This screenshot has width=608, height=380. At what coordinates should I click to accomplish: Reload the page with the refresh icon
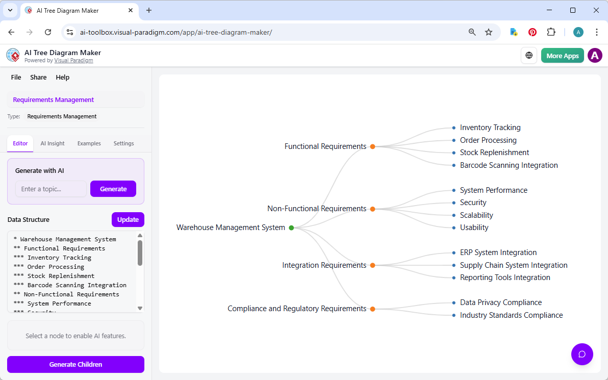pyautogui.click(x=48, y=32)
